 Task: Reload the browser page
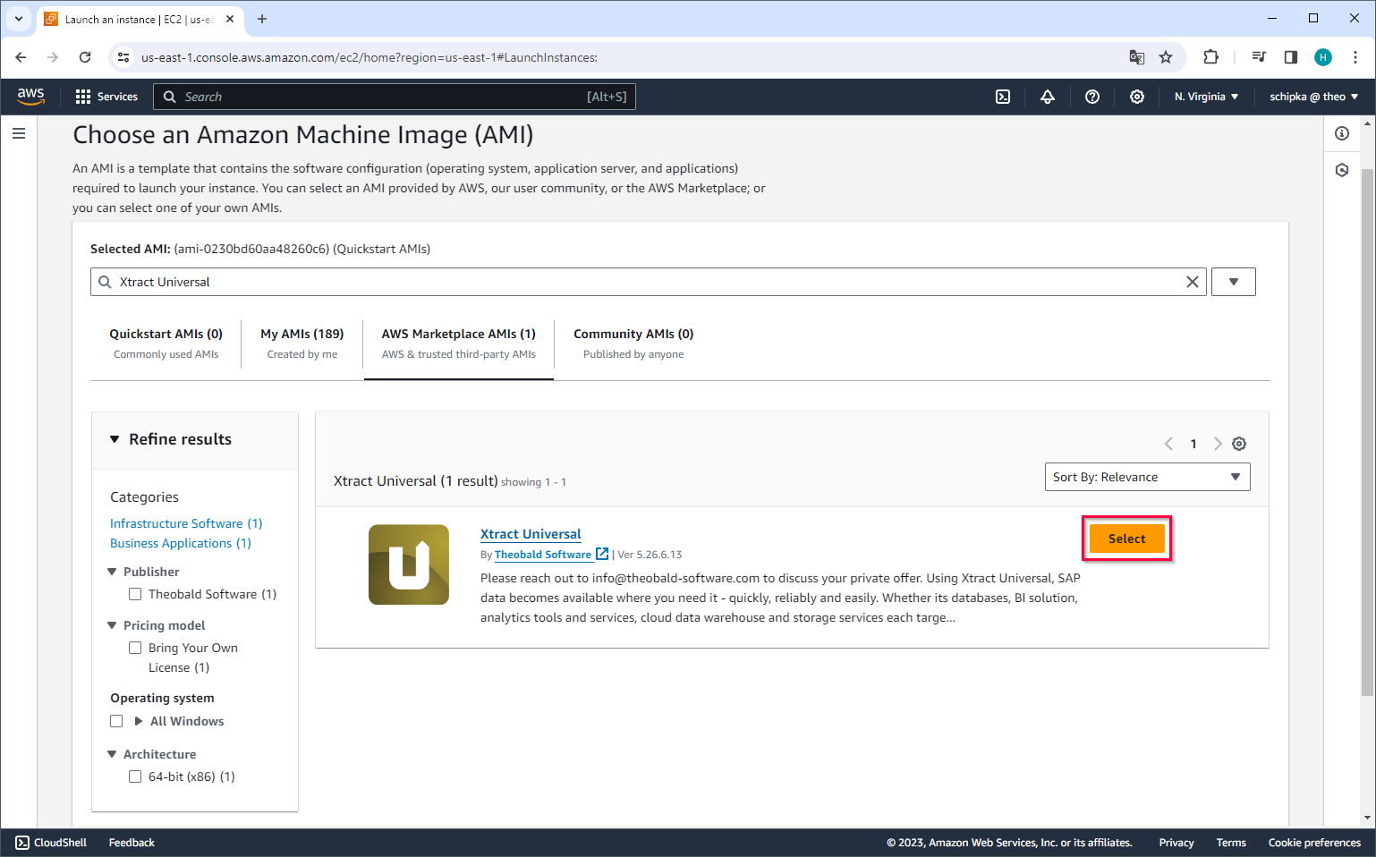pyautogui.click(x=85, y=57)
